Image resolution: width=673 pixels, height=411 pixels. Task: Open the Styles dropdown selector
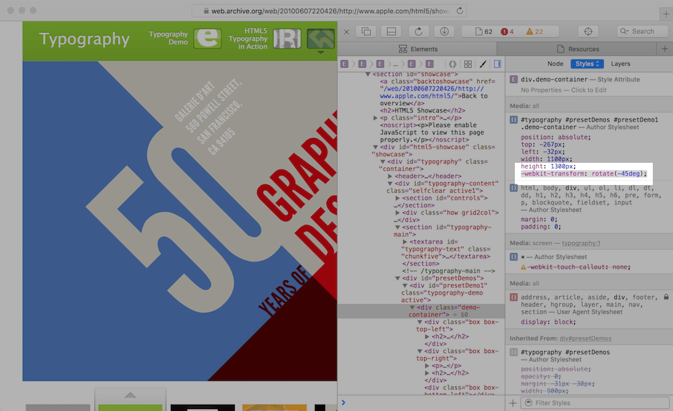click(587, 64)
